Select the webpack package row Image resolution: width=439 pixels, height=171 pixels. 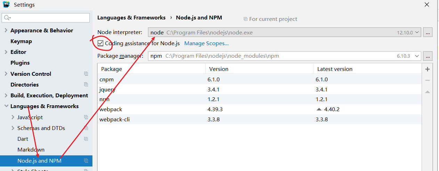coord(259,109)
